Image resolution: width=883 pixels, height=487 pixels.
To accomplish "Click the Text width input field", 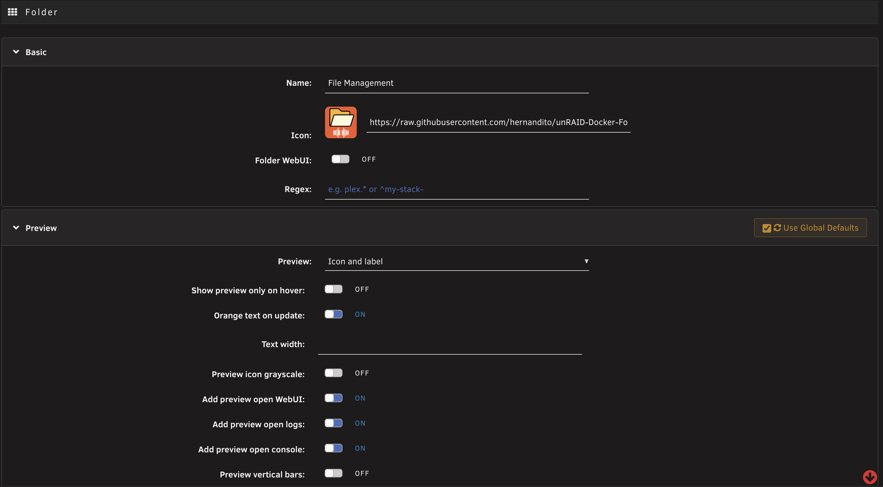I will pyautogui.click(x=450, y=344).
